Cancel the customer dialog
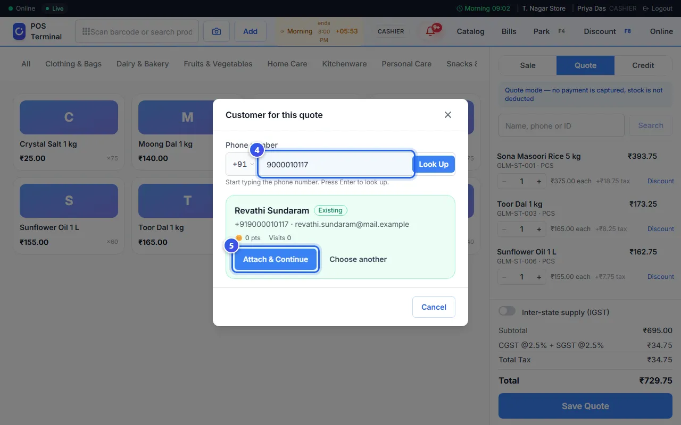 pyautogui.click(x=434, y=307)
